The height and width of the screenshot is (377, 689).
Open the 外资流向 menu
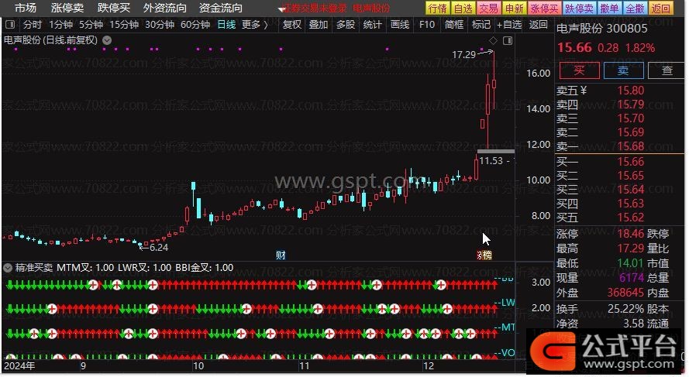click(x=165, y=8)
